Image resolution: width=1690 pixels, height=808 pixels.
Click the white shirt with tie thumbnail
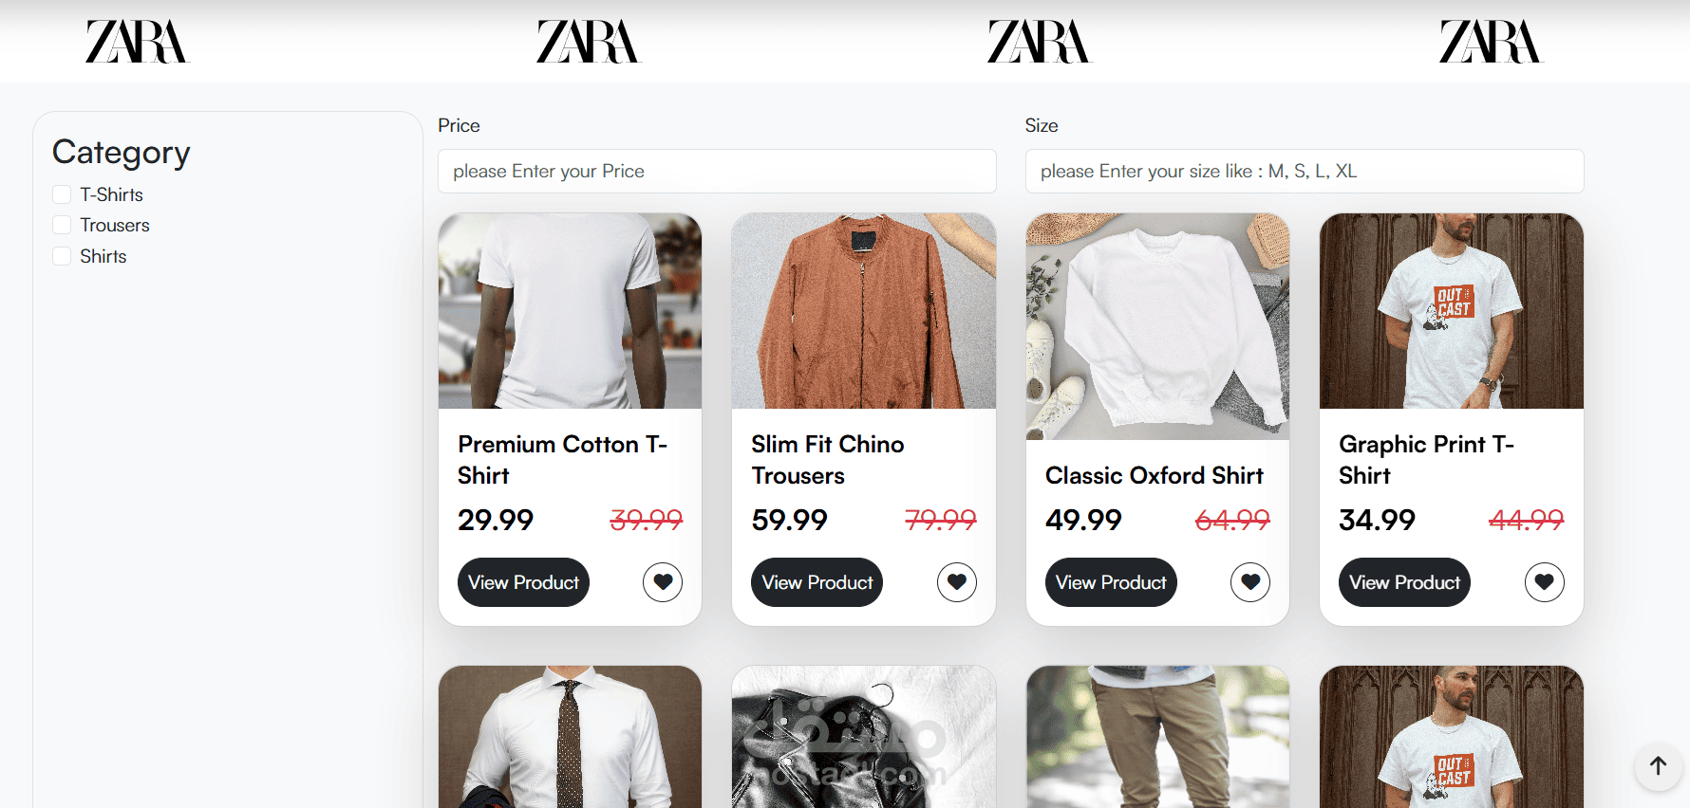click(x=570, y=737)
